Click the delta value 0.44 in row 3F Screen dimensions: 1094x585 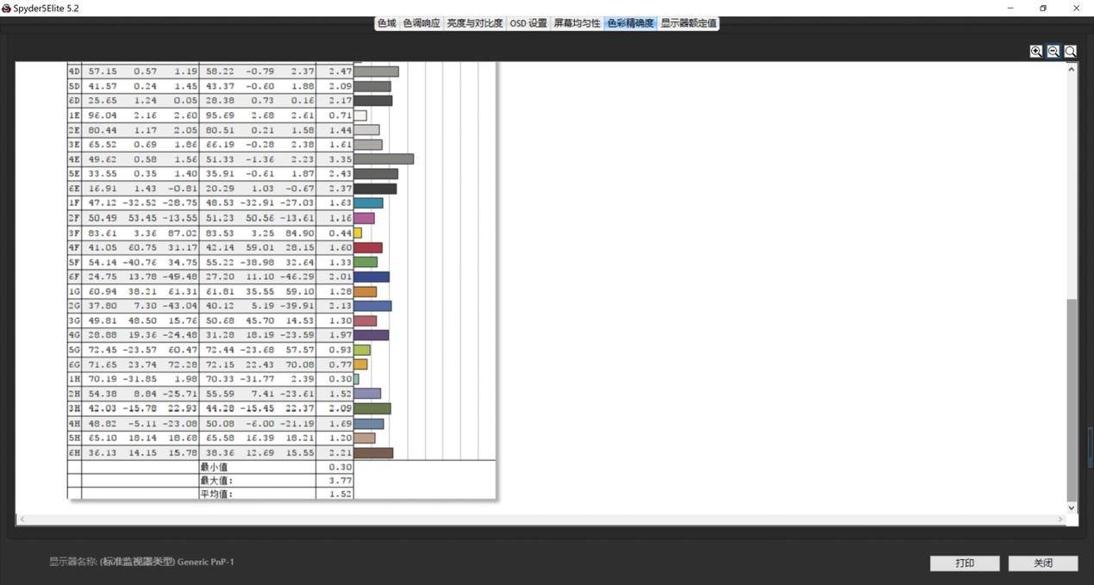coord(341,233)
